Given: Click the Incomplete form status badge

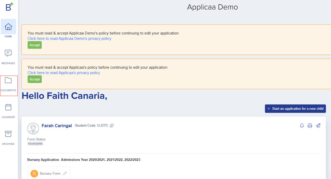Looking at the screenshot, I should 35,143.
